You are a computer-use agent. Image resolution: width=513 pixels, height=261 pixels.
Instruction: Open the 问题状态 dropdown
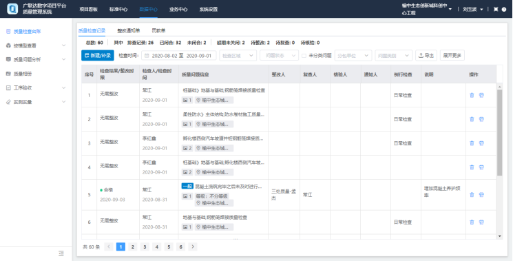click(280, 56)
